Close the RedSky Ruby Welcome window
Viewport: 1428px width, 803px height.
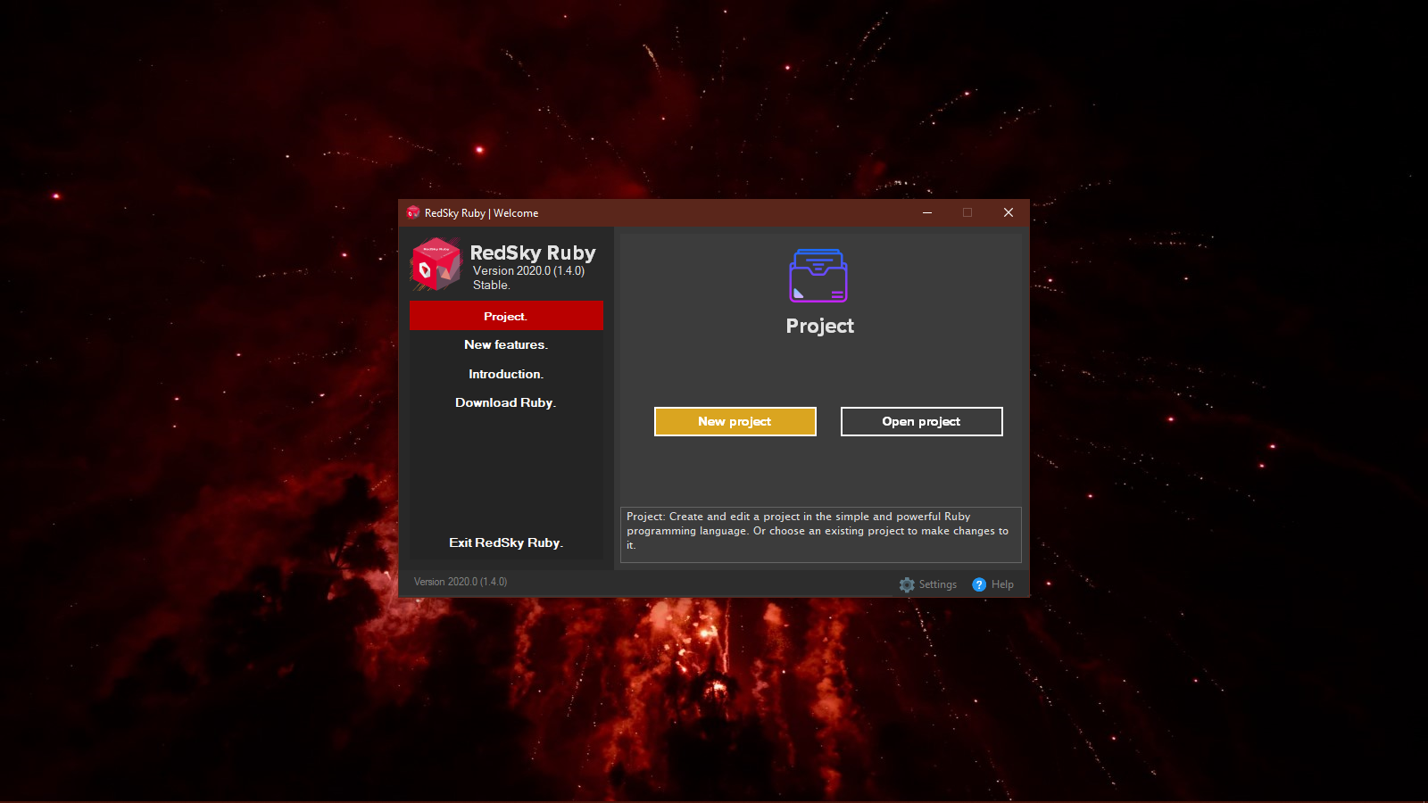1009,212
